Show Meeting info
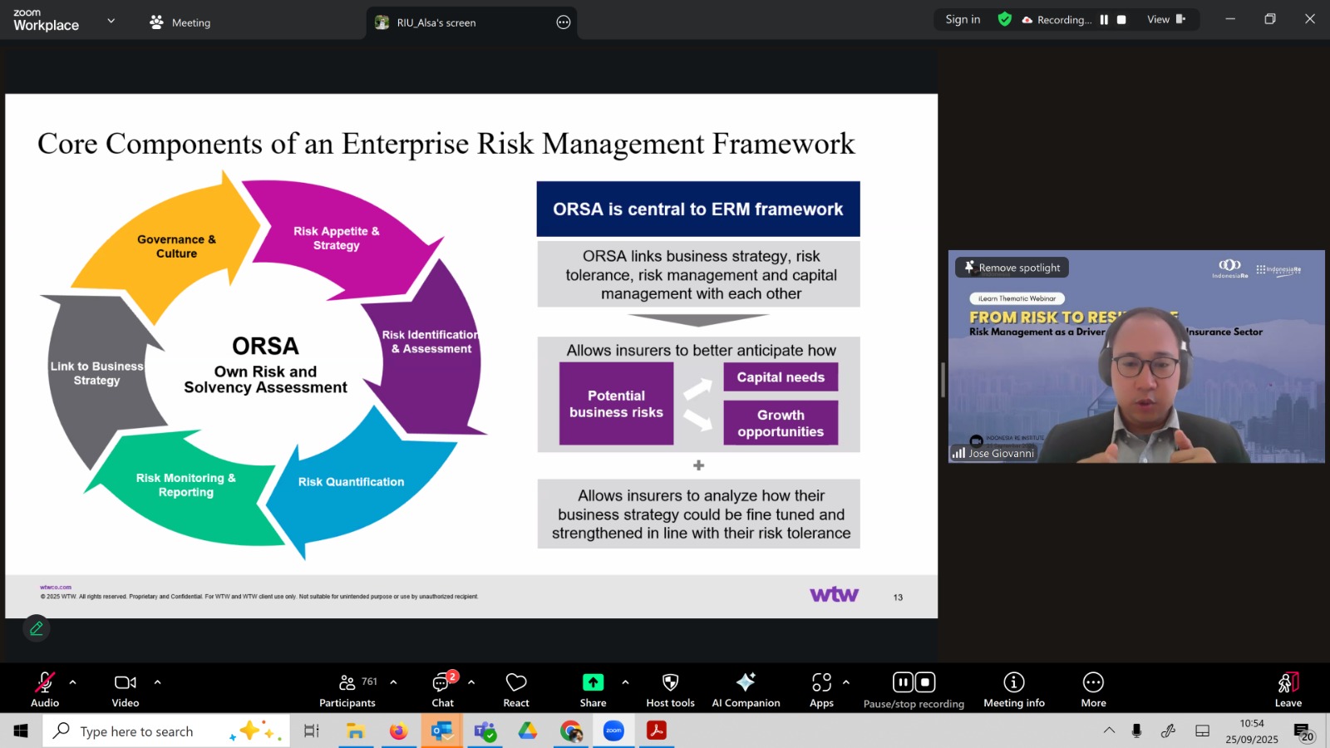Image resolution: width=1330 pixels, height=748 pixels. point(1013,689)
